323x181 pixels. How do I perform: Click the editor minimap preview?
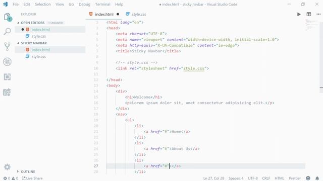tap(312, 25)
